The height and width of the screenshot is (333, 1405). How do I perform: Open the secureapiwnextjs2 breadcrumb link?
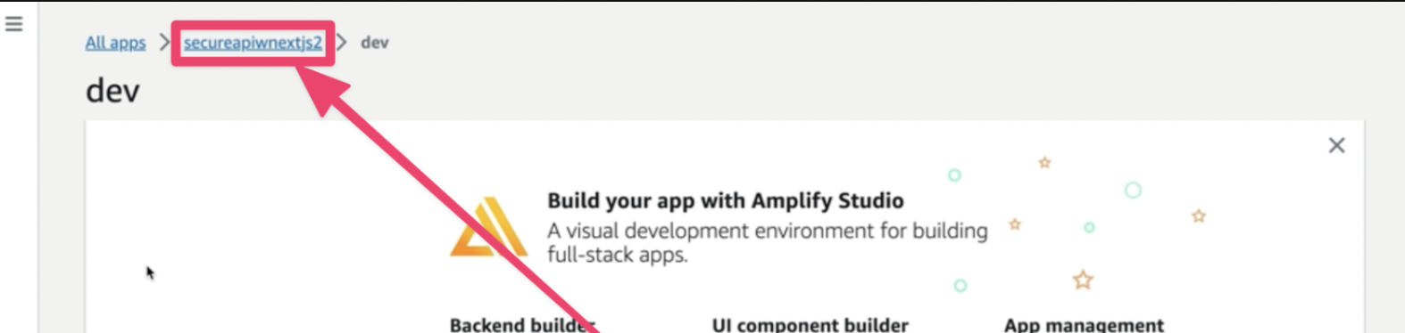coord(253,43)
